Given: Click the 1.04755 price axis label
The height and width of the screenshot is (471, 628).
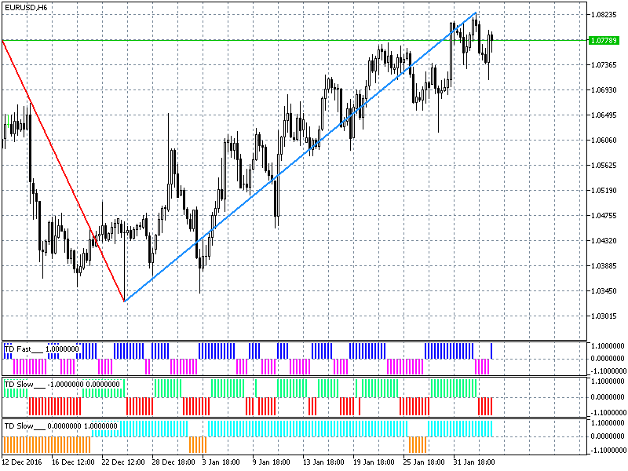Looking at the screenshot, I should pyautogui.click(x=604, y=215).
